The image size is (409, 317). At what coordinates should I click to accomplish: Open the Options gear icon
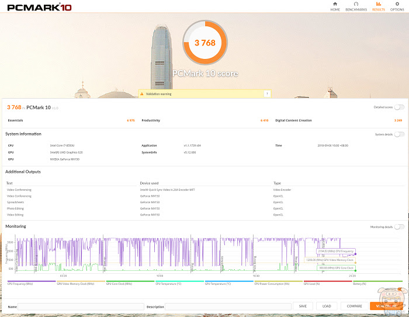pos(397,4)
